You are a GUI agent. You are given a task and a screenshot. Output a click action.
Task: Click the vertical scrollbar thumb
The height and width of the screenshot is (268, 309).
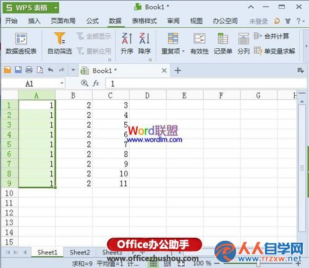point(302,168)
